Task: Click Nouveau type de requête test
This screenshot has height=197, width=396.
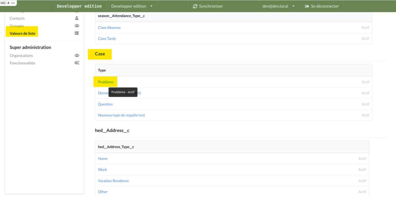Action: click(x=121, y=115)
